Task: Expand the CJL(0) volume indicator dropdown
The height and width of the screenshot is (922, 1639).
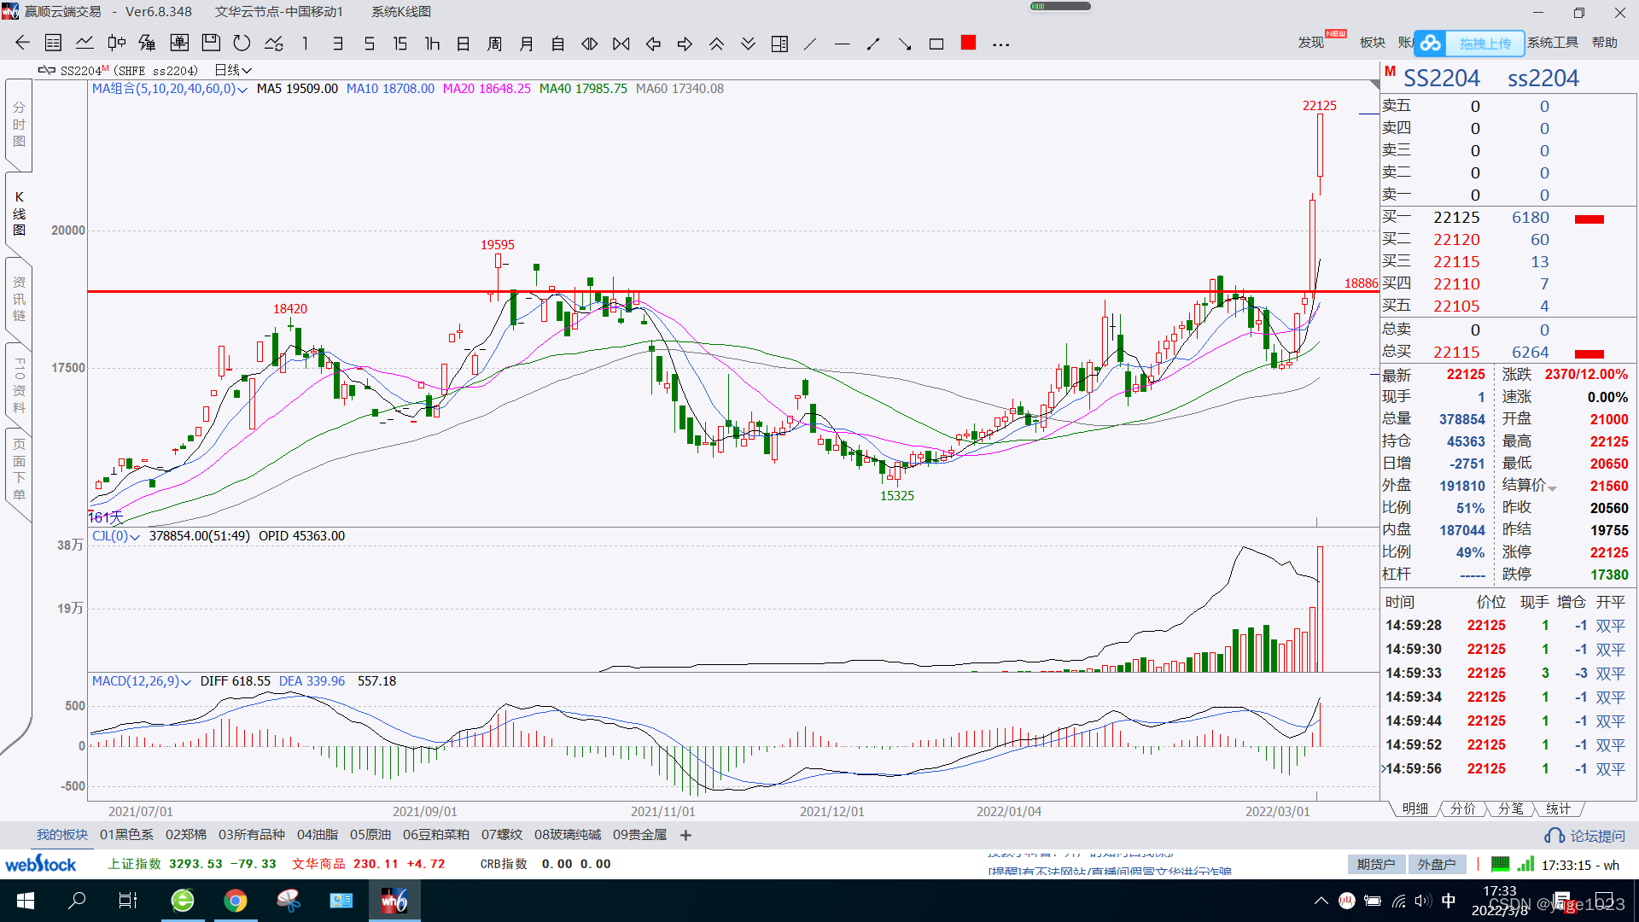Action: [x=135, y=537]
